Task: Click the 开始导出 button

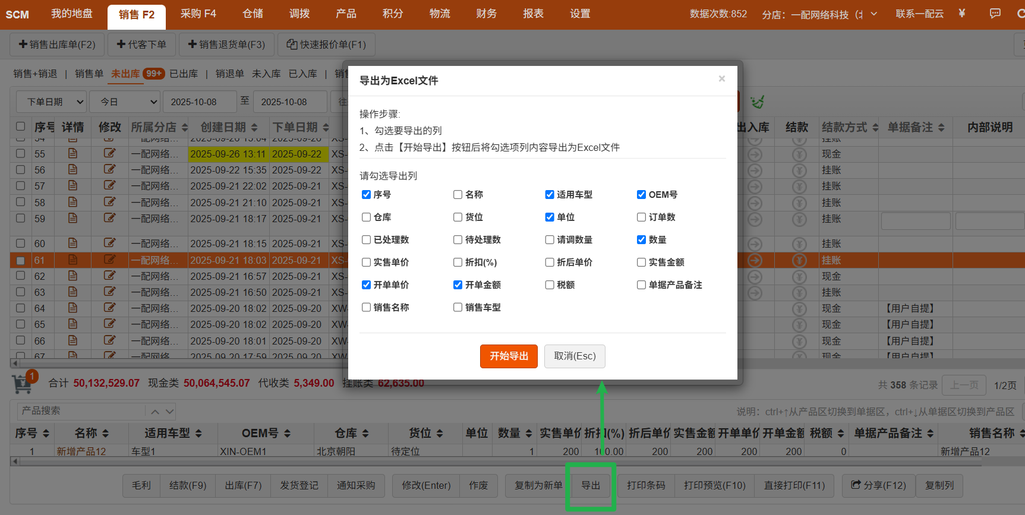Action: tap(509, 356)
